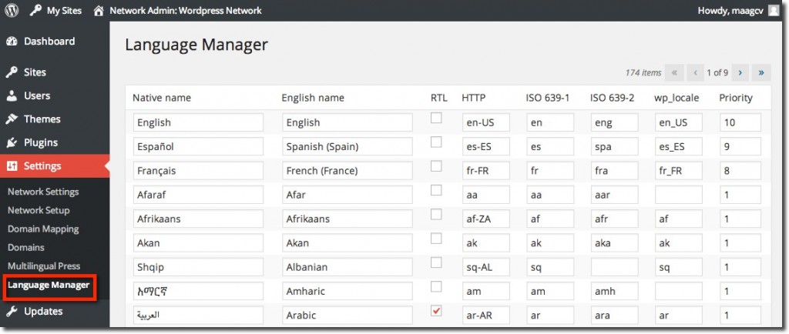This screenshot has width=789, height=334.
Task: Tick the RTL checkbox for English
Action: [x=436, y=118]
